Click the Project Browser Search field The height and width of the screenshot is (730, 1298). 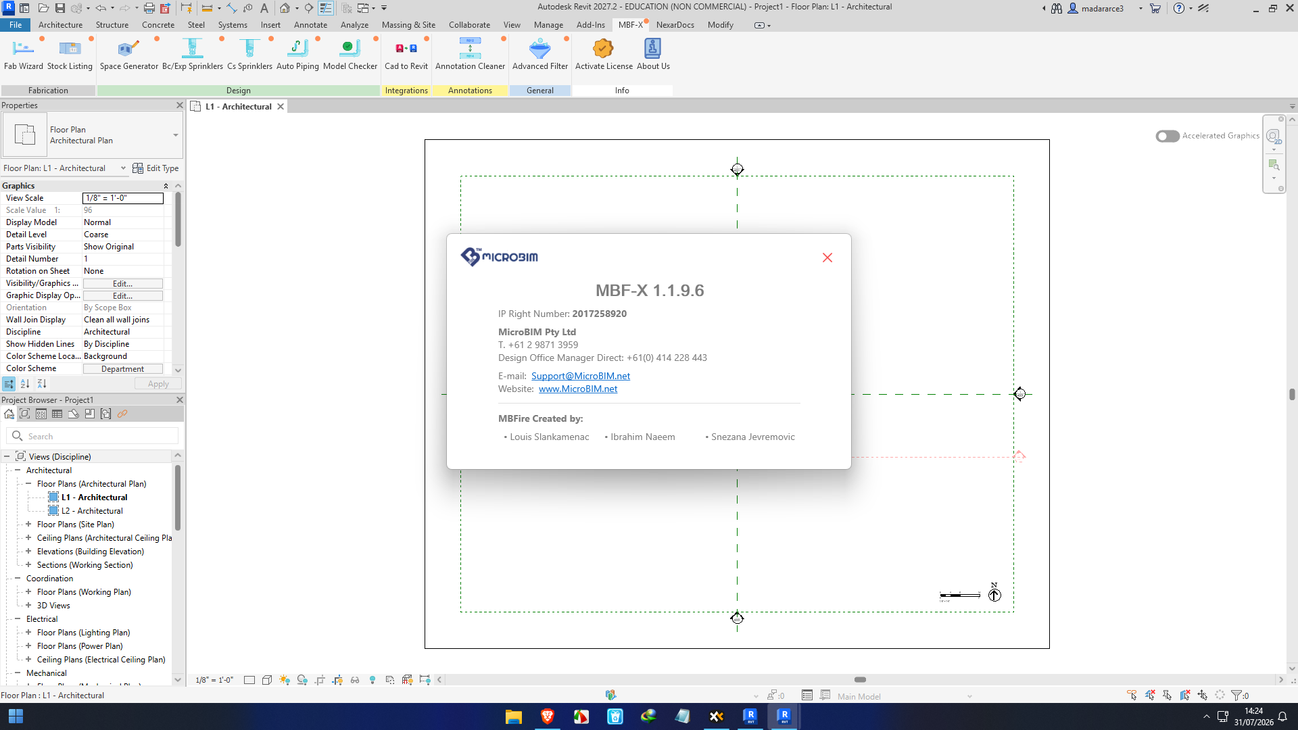click(93, 436)
